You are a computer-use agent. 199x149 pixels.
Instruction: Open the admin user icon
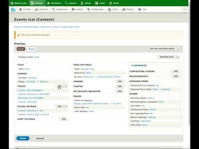(x=82, y=3)
